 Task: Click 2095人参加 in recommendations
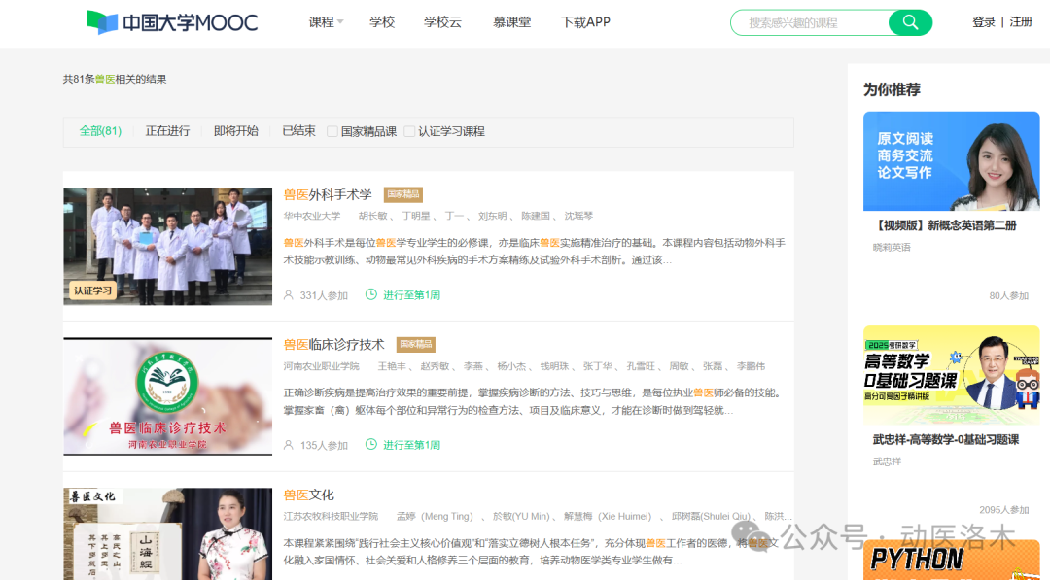[x=1003, y=510]
